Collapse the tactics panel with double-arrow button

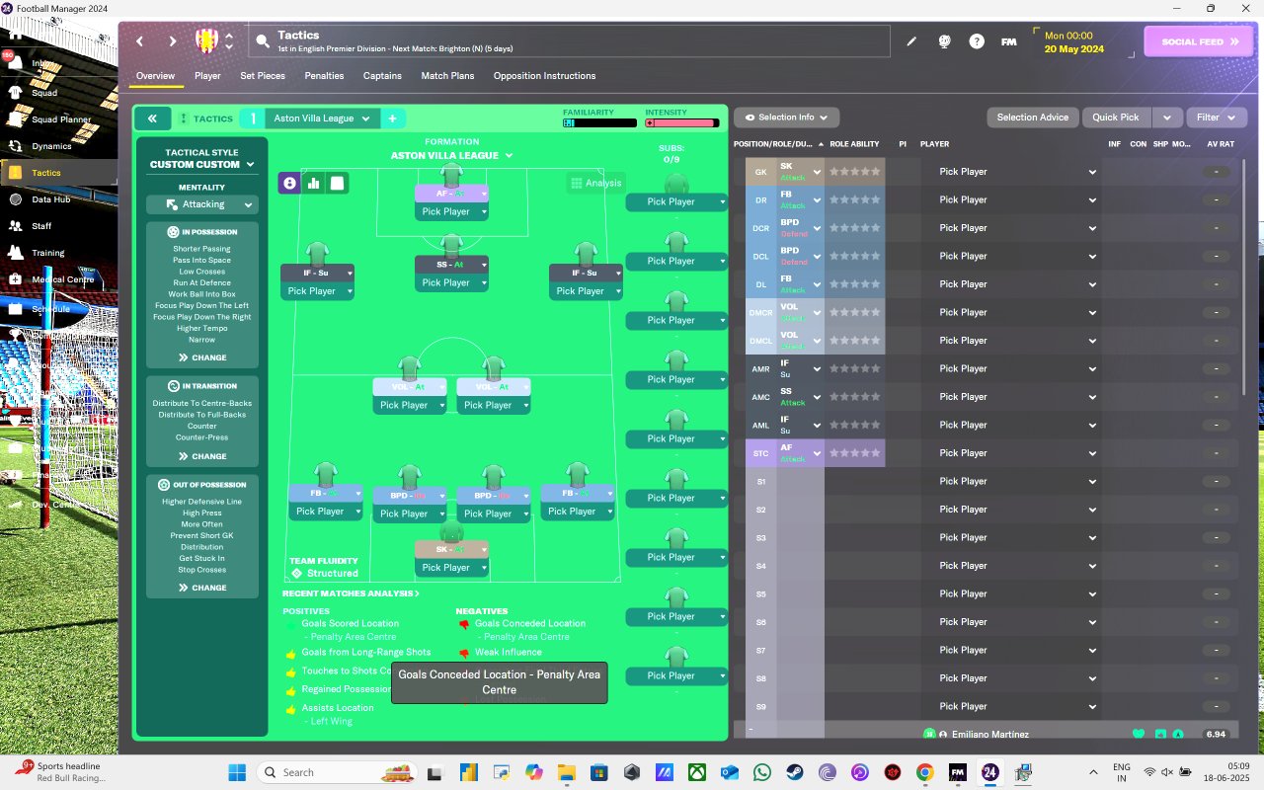pos(153,118)
